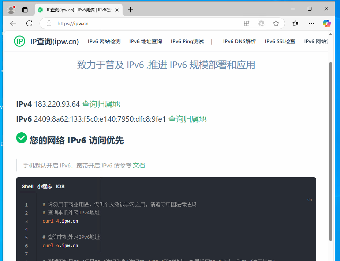Open split screen view icon
Screen dimensions: 340x261
(x=247, y=23)
